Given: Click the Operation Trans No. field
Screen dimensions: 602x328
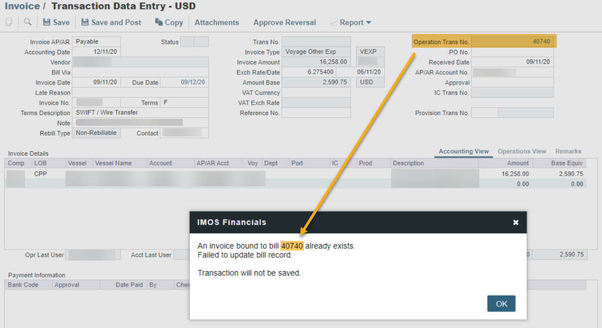Looking at the screenshot, I should point(512,41).
